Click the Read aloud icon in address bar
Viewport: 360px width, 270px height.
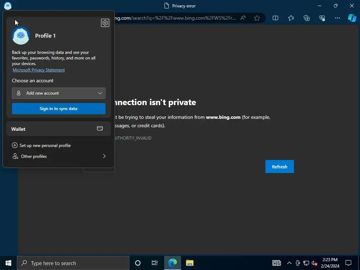tap(243, 18)
